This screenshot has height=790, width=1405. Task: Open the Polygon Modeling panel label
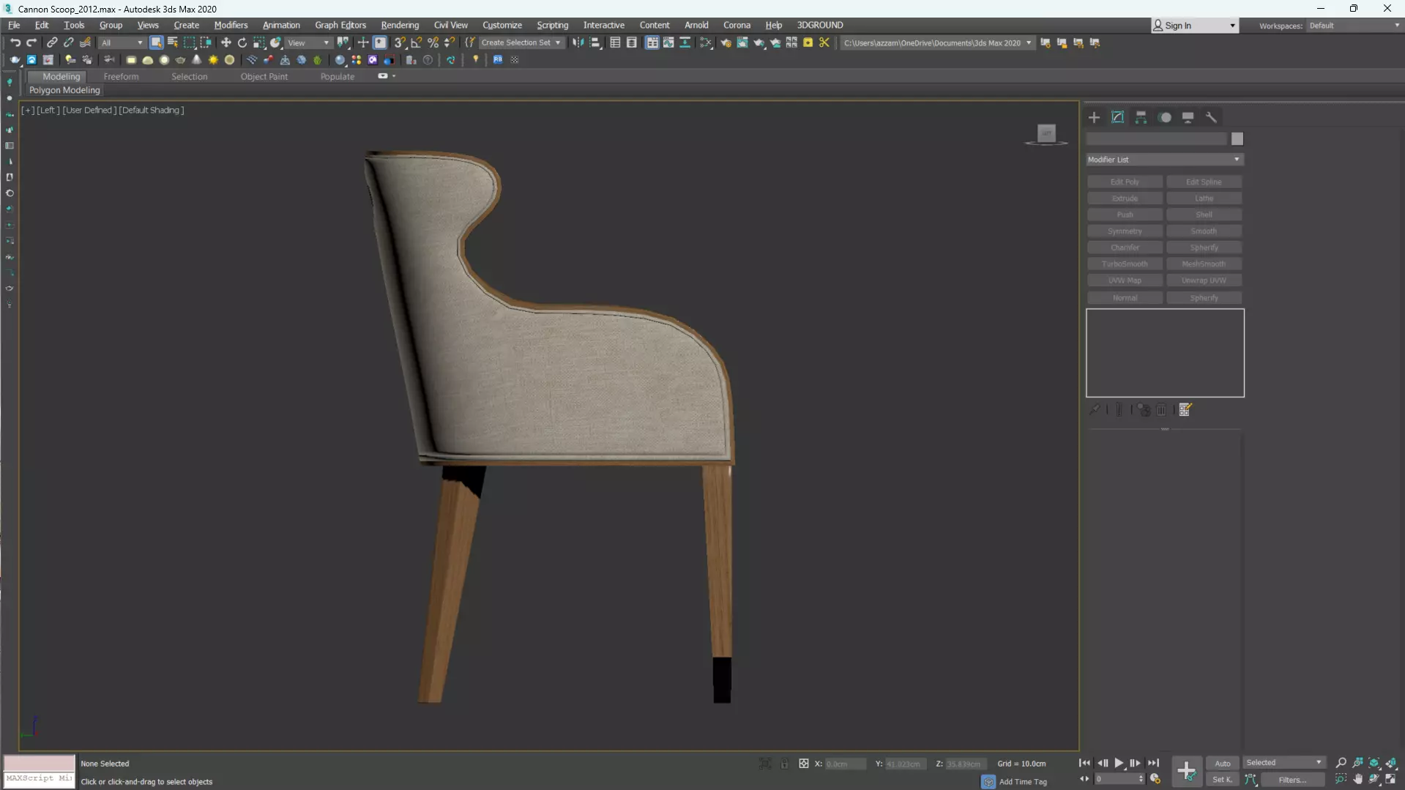click(64, 90)
